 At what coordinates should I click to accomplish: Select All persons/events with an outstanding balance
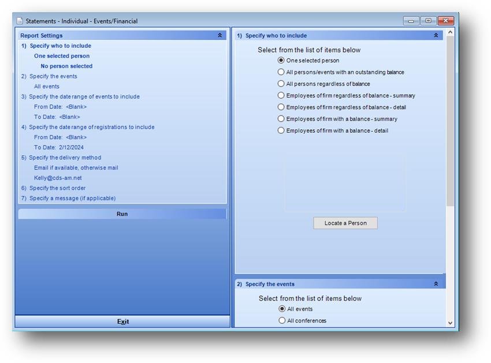coord(281,72)
